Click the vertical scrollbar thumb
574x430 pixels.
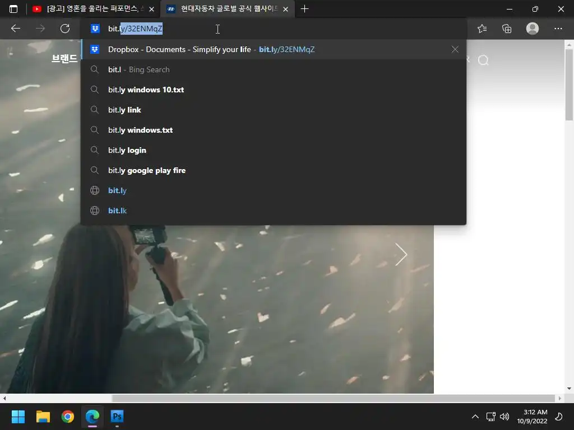click(x=569, y=85)
